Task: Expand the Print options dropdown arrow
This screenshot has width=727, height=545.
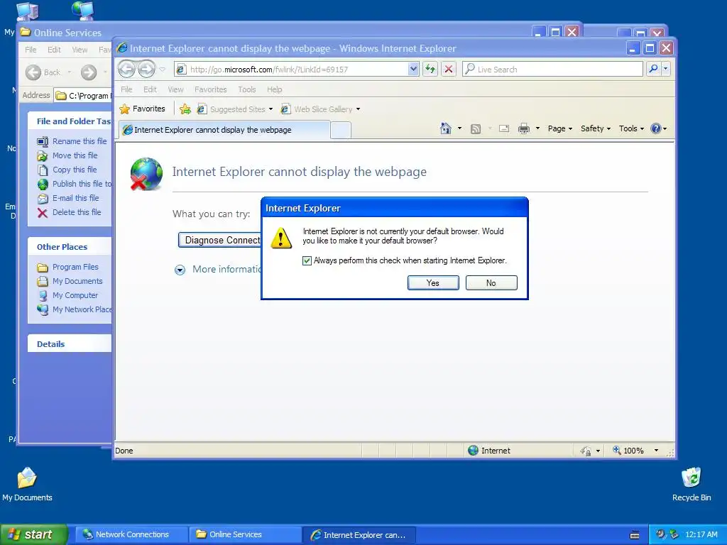Action: click(538, 128)
